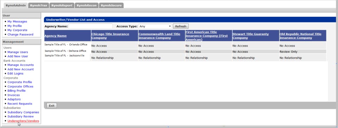
Task: Click Change Password link
Action: click(20, 35)
